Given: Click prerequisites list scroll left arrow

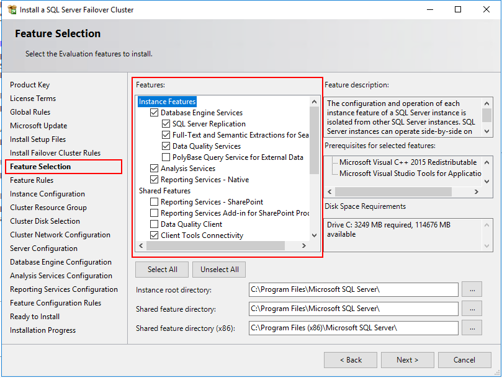Looking at the screenshot, I should 329,192.
